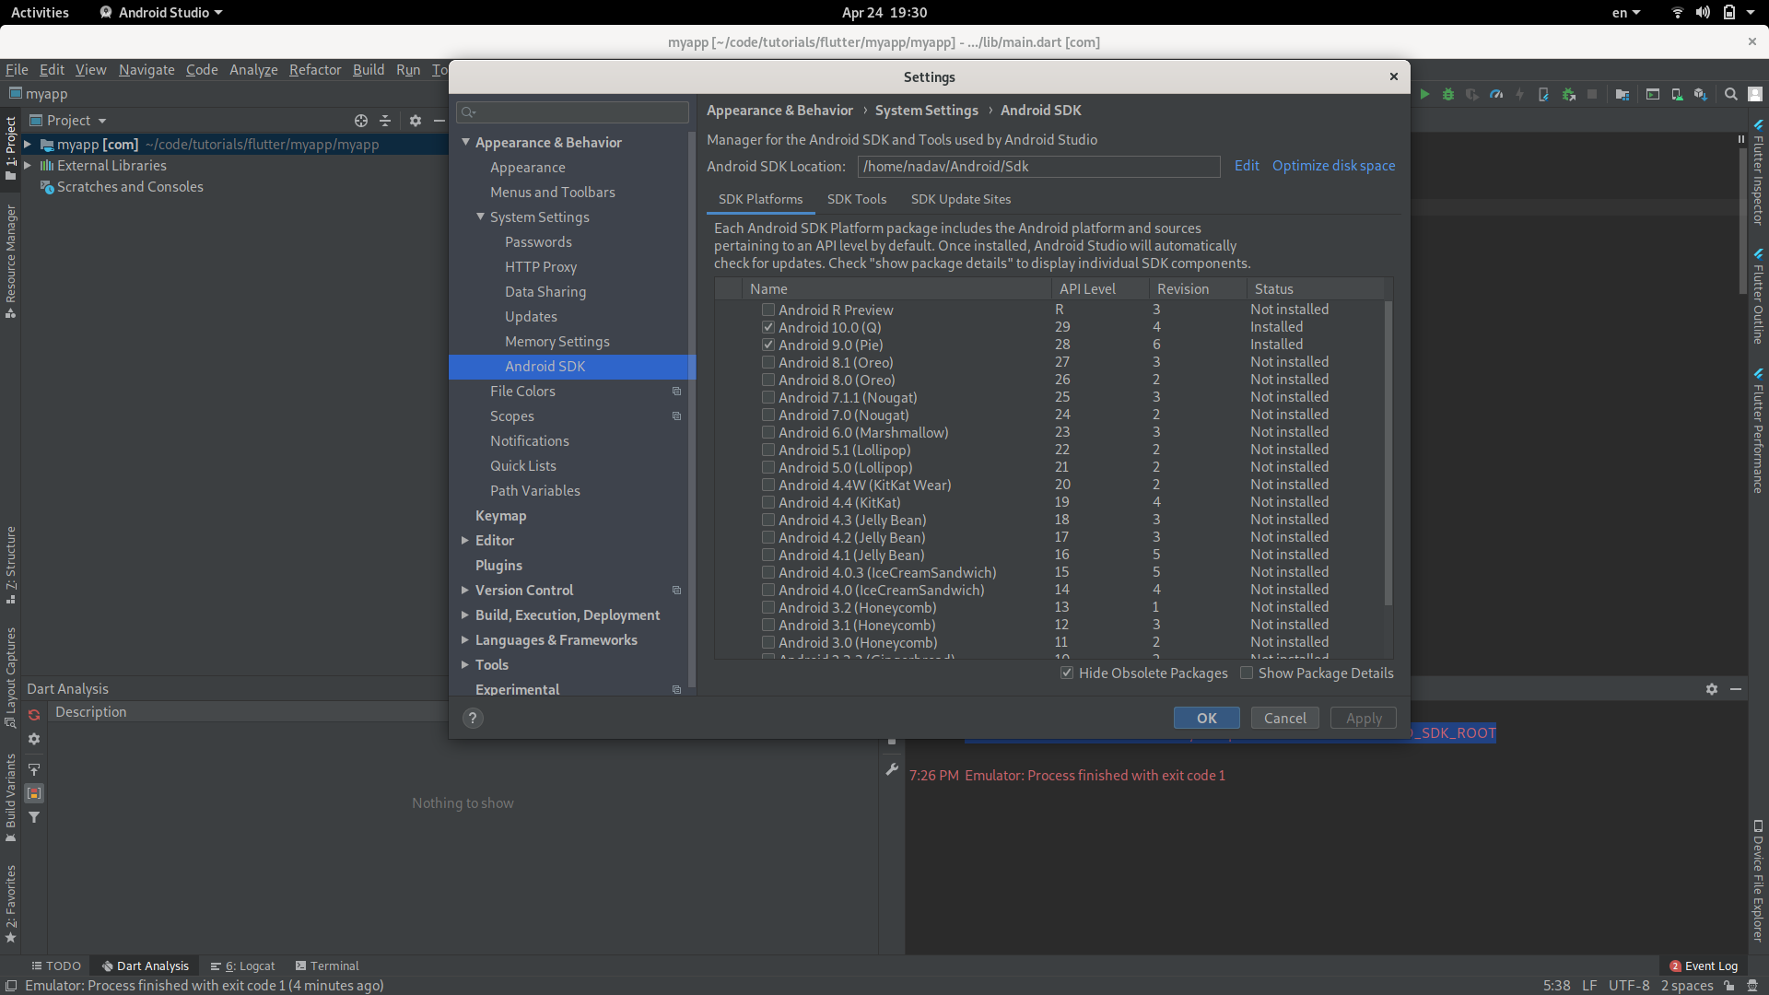Click the Android SDK Location path field
The width and height of the screenshot is (1769, 995).
[1038, 167]
